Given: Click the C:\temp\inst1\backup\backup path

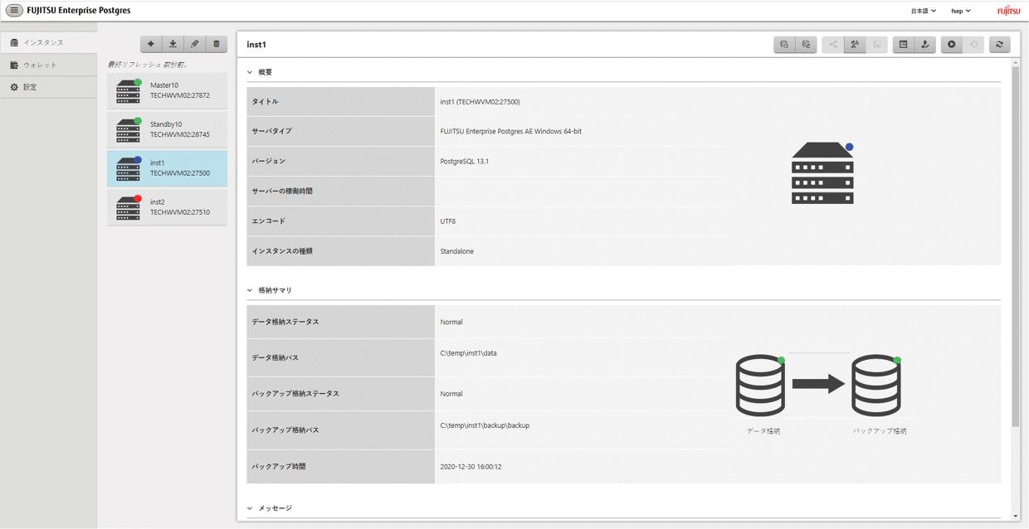Looking at the screenshot, I should pos(485,425).
